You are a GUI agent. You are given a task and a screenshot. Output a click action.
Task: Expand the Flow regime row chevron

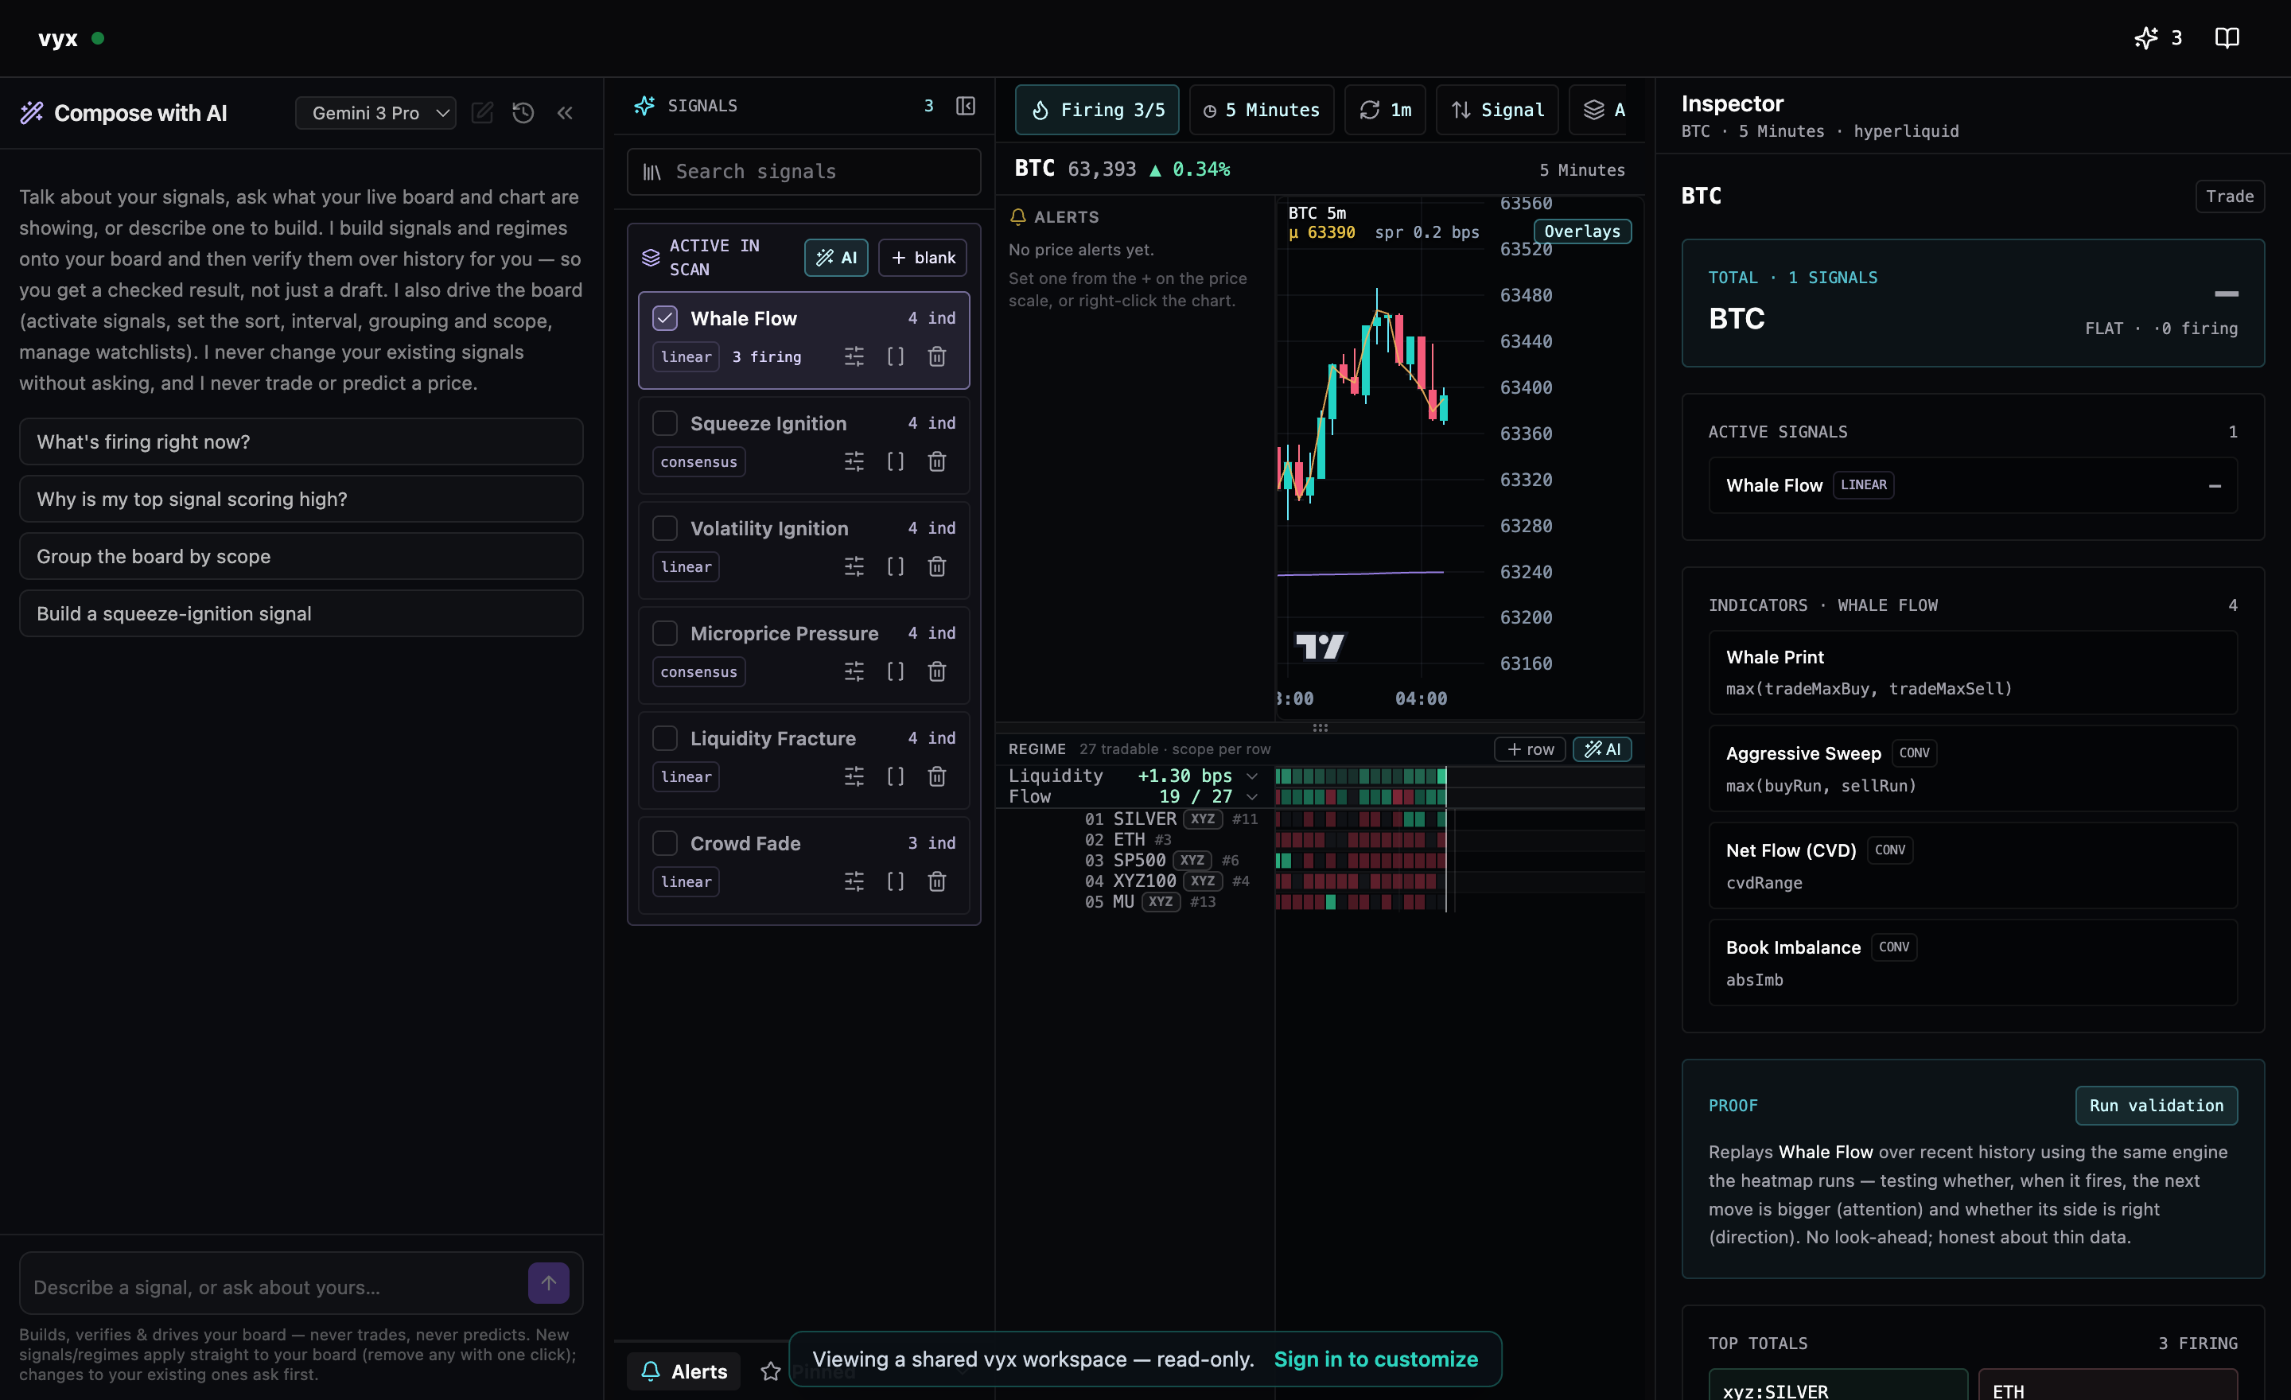(x=1251, y=797)
